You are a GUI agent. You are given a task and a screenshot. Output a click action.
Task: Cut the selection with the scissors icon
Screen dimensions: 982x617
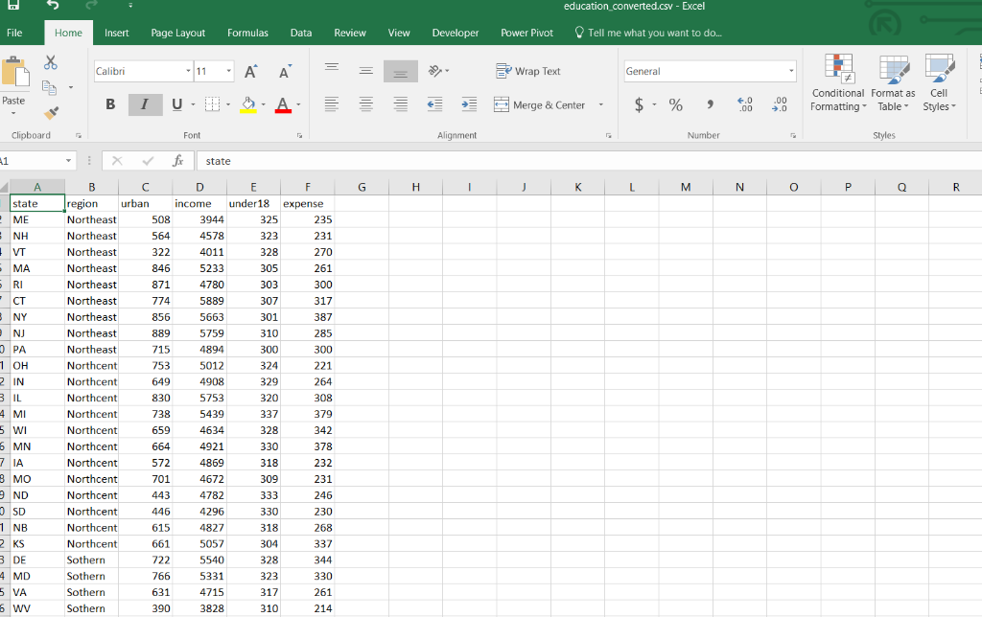point(51,61)
